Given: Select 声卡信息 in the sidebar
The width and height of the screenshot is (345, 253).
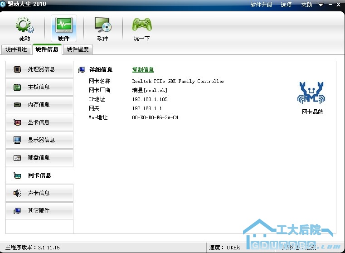Looking at the screenshot, I should click(39, 193).
